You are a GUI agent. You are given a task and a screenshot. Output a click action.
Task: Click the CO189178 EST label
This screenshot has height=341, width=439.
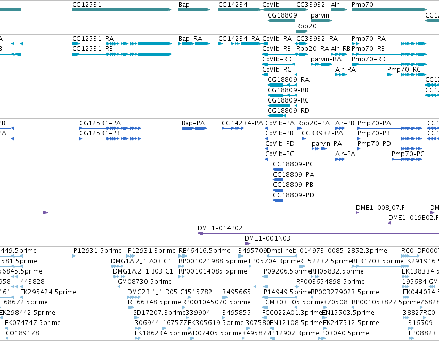pyautogui.click(x=22, y=333)
